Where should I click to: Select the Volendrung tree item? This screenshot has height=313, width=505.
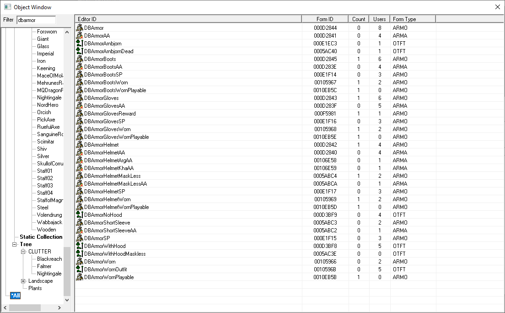pos(49,215)
